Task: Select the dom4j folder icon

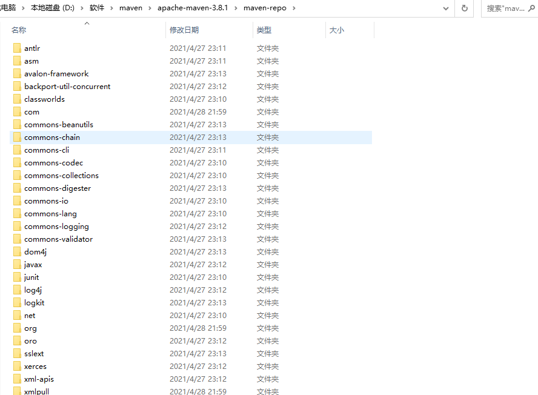Action: (x=17, y=251)
